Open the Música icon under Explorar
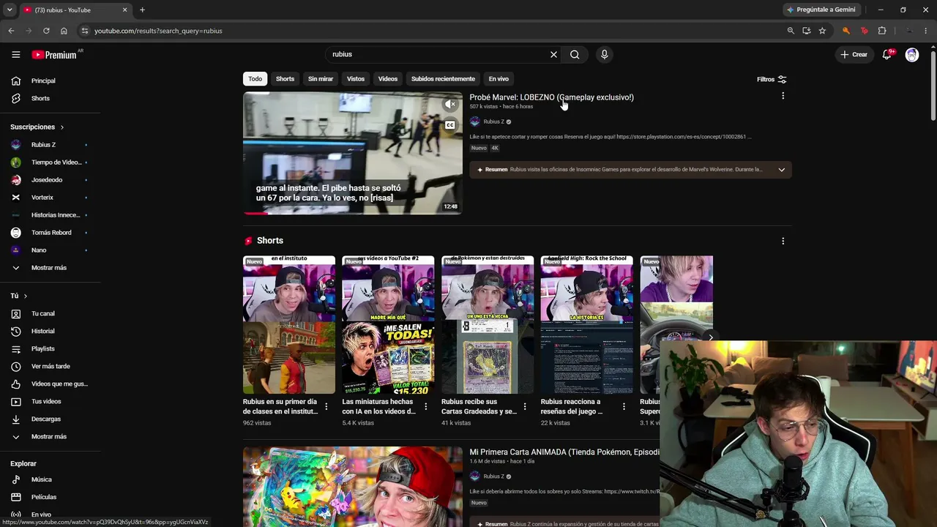This screenshot has height=527, width=937. pos(16,479)
